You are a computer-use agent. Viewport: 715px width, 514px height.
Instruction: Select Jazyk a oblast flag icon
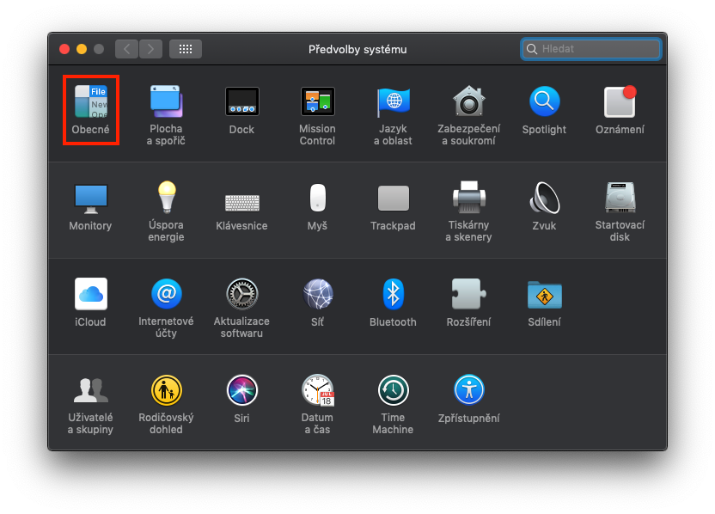point(393,102)
